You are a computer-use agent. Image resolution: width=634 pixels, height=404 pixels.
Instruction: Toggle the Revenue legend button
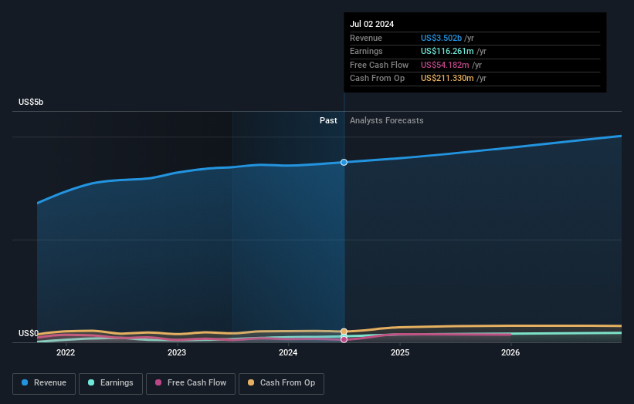click(x=44, y=383)
